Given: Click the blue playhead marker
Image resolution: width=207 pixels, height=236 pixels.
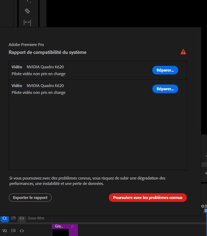Looking at the screenshot, I should [206, 211].
